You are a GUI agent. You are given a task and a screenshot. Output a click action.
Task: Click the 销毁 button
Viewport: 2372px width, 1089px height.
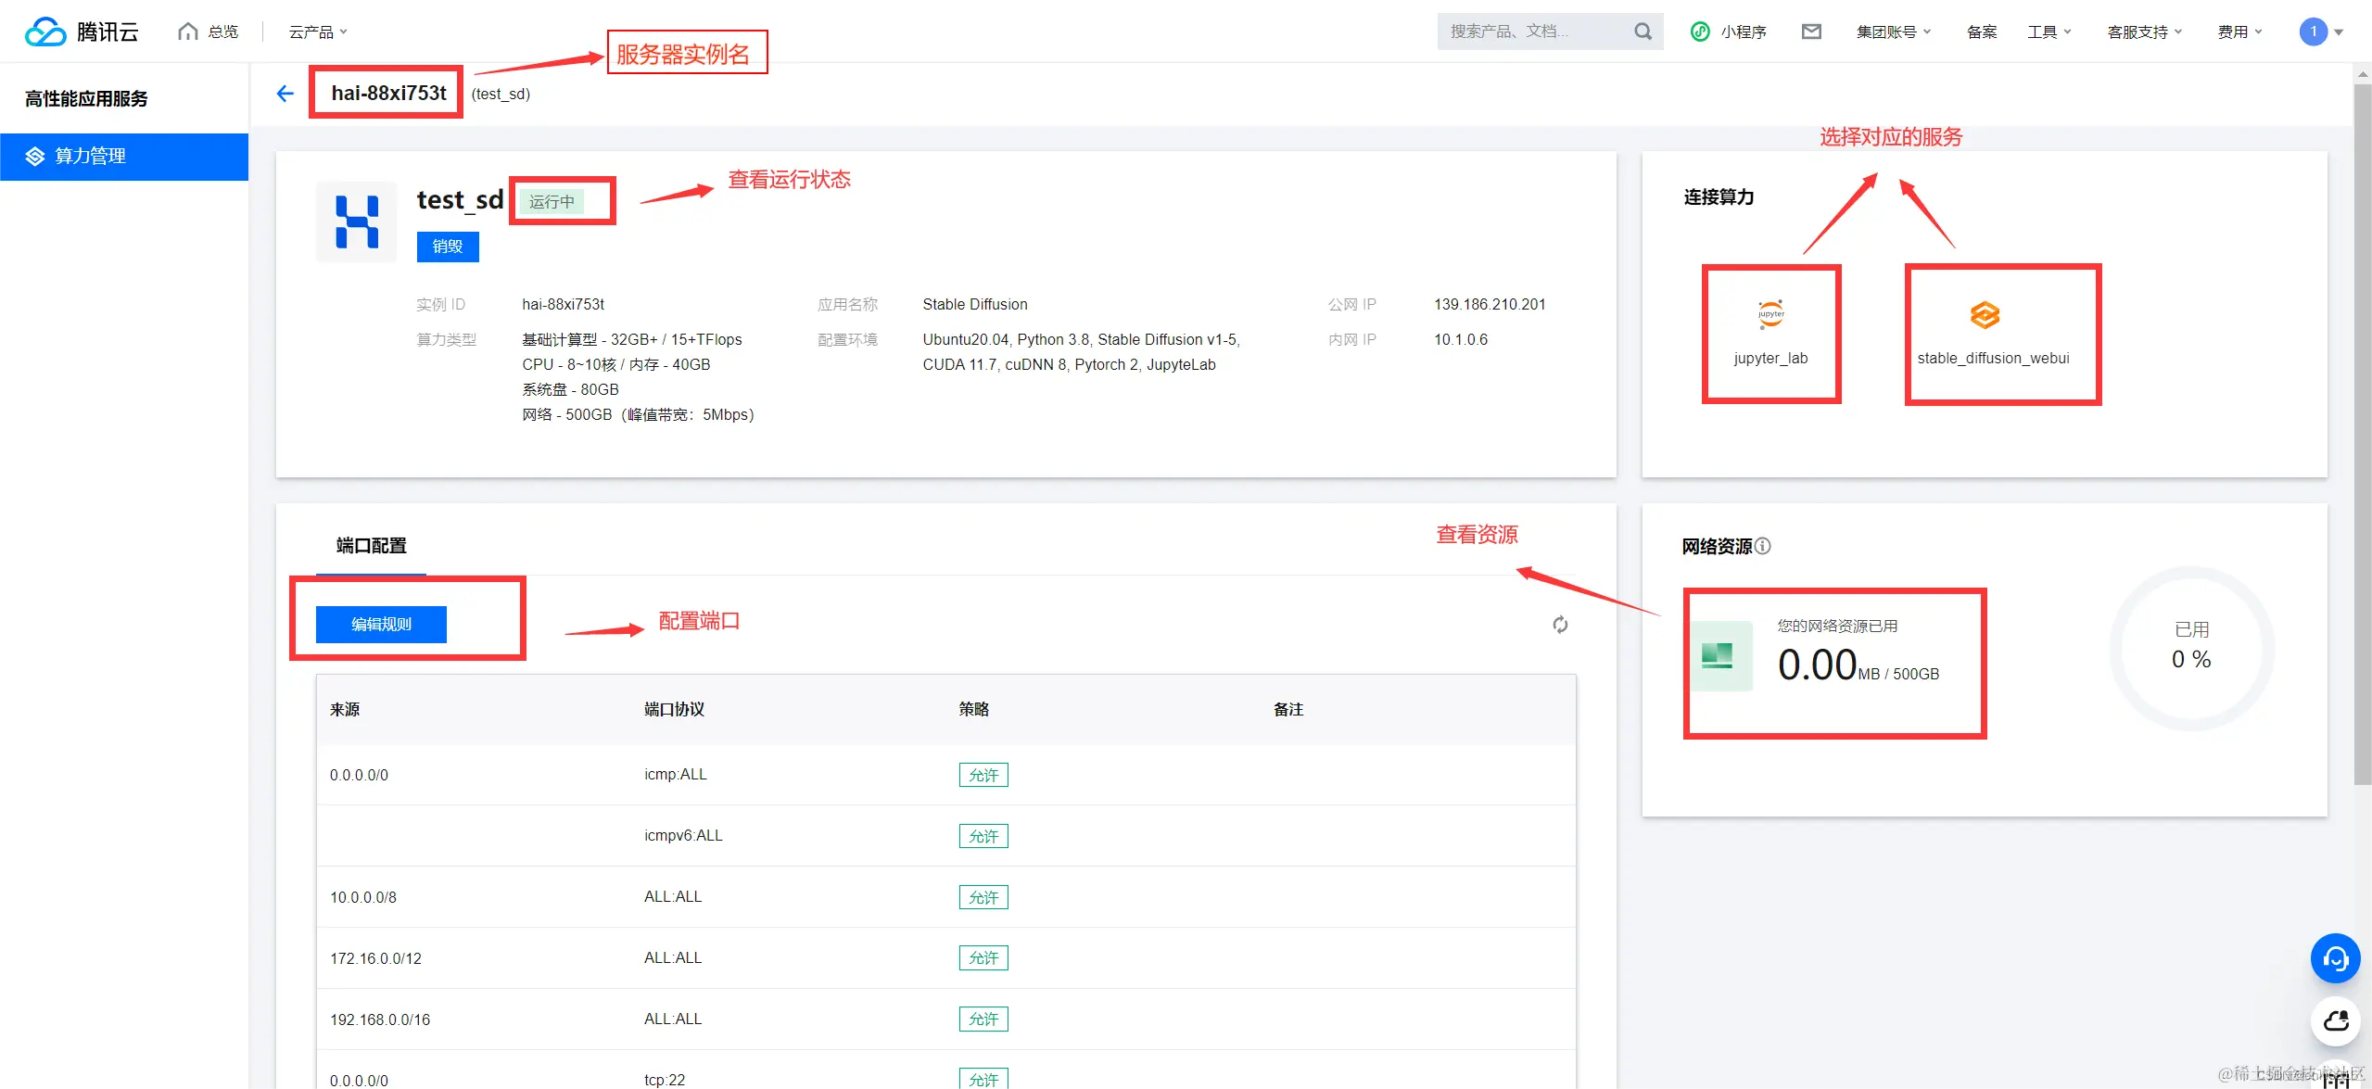447,247
